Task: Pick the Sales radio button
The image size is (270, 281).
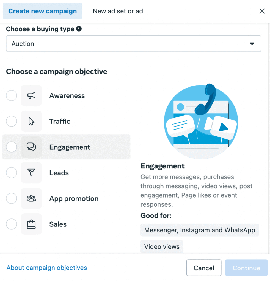Action: [x=12, y=224]
